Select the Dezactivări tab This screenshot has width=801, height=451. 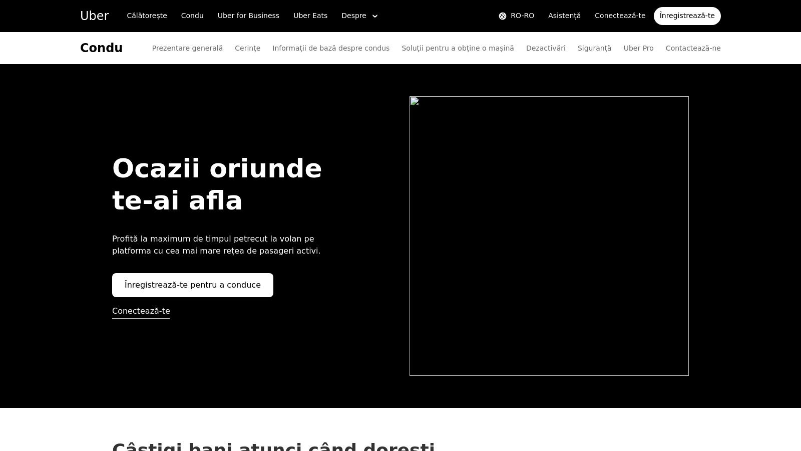click(546, 48)
